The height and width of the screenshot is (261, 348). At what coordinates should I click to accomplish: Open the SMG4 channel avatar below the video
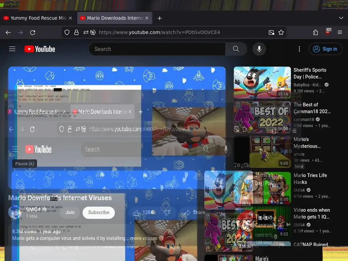[15, 212]
